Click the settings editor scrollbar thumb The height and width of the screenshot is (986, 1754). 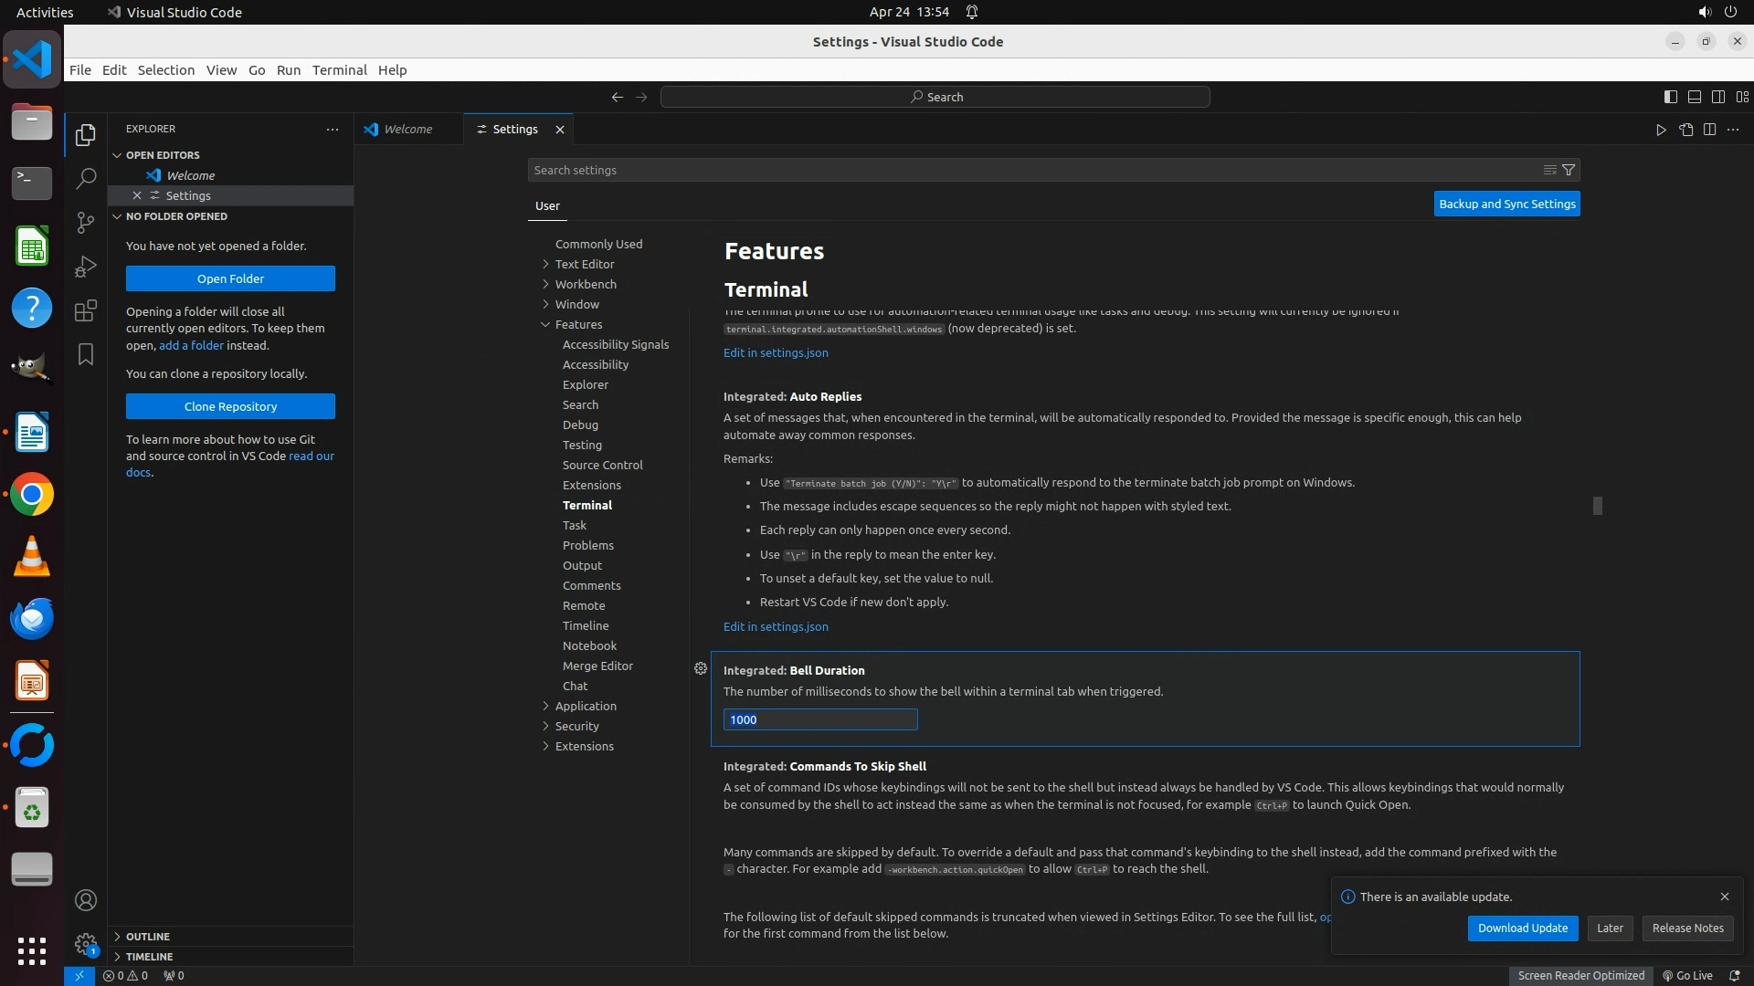tap(1597, 505)
